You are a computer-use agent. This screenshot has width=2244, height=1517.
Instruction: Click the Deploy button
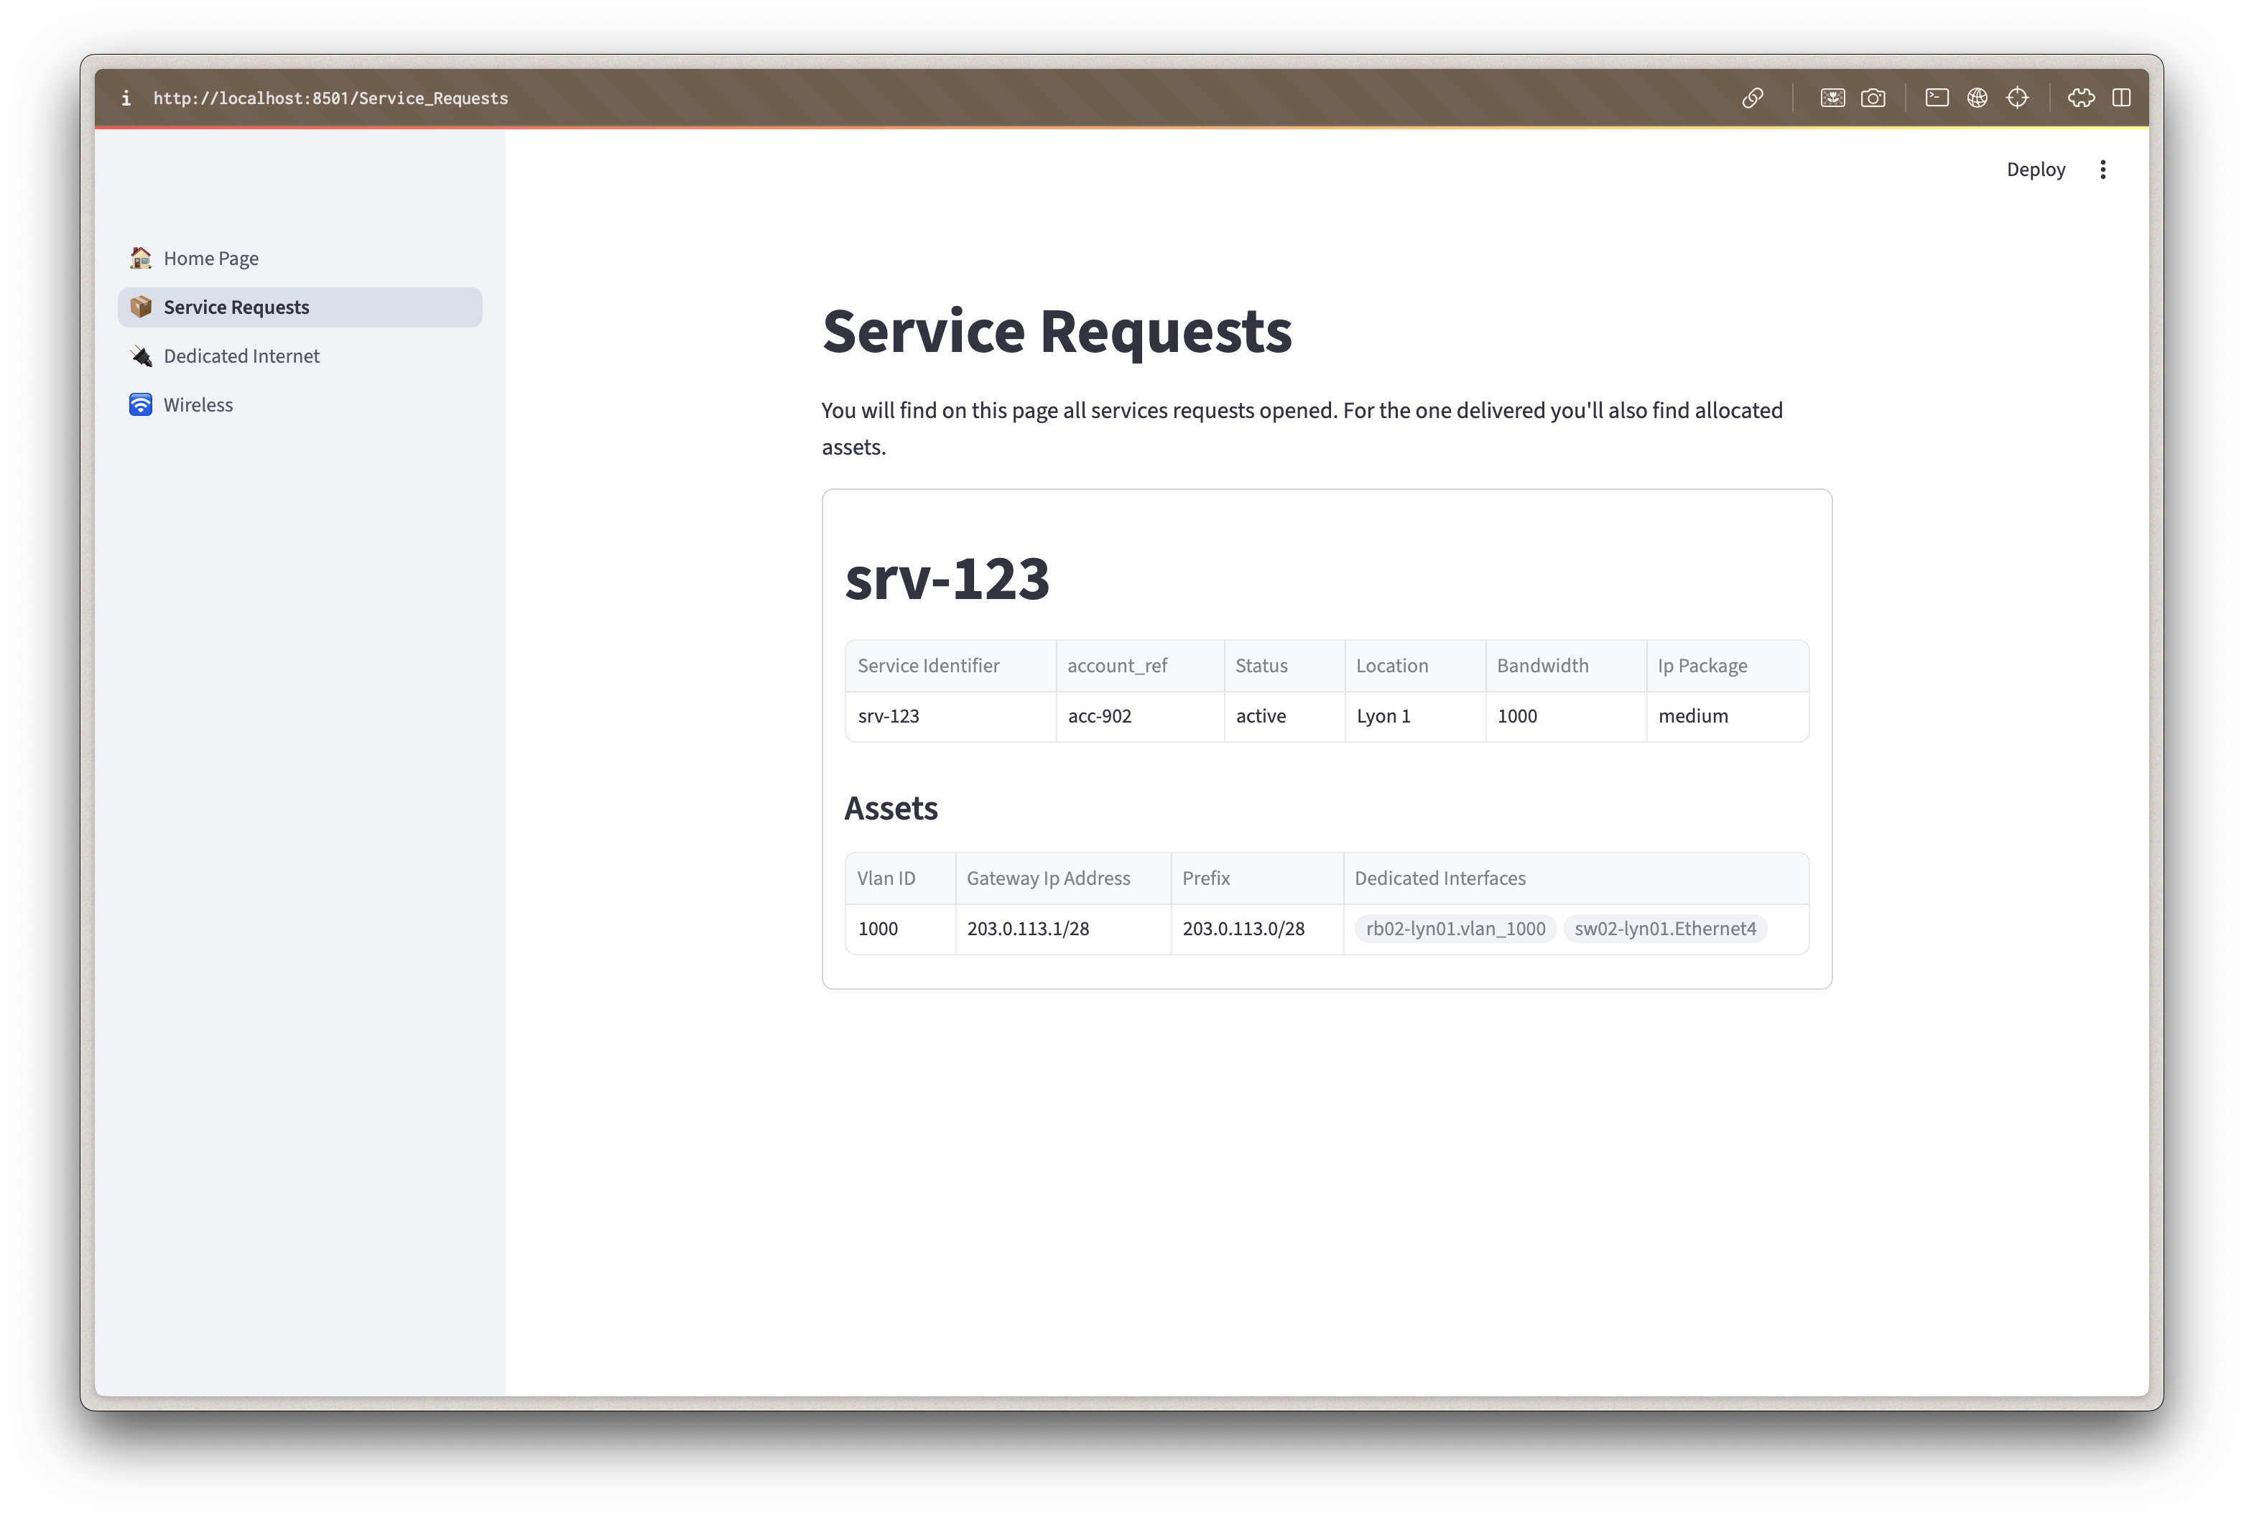point(2036,169)
